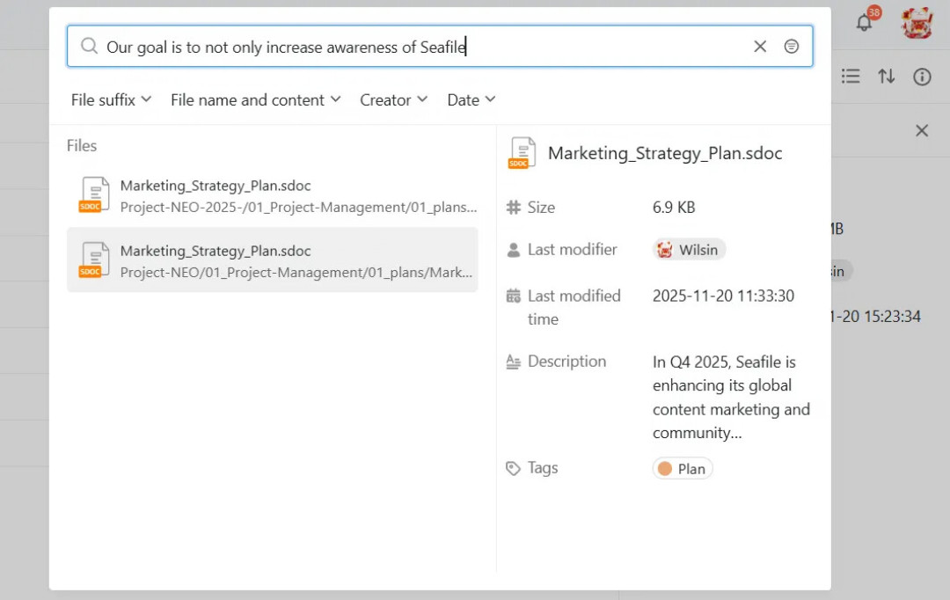Screen dimensions: 950x600
Task: Click the sdoc file icon in preview header
Action: click(522, 153)
